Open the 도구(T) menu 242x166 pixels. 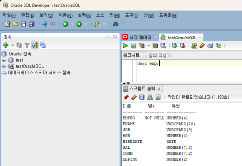pos(132,15)
